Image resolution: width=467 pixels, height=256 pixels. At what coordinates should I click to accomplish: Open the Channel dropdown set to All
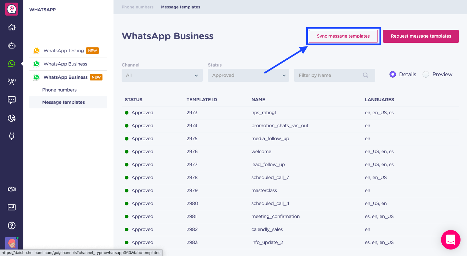(162, 75)
